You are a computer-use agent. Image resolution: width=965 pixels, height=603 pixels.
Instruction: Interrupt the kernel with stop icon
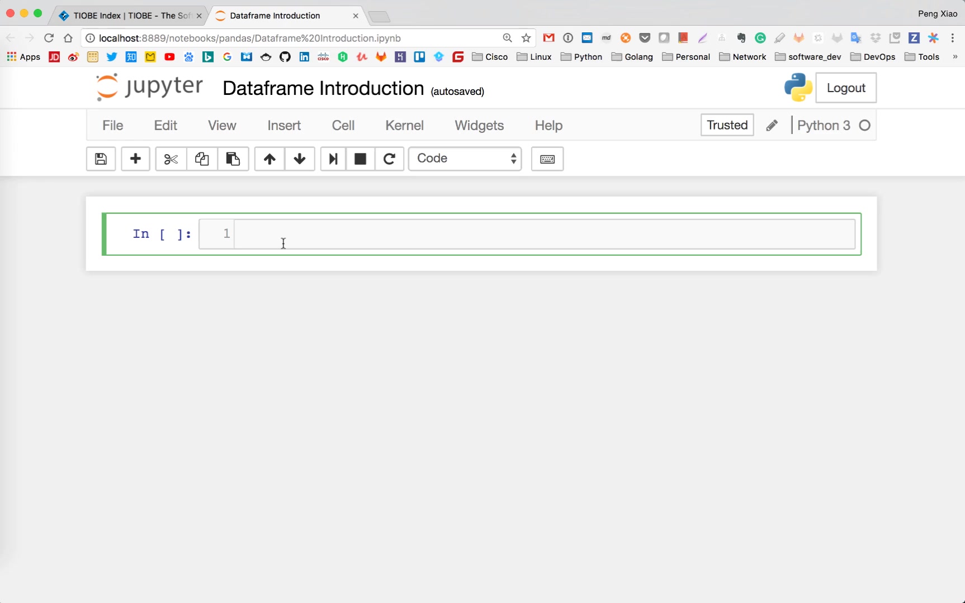click(361, 159)
